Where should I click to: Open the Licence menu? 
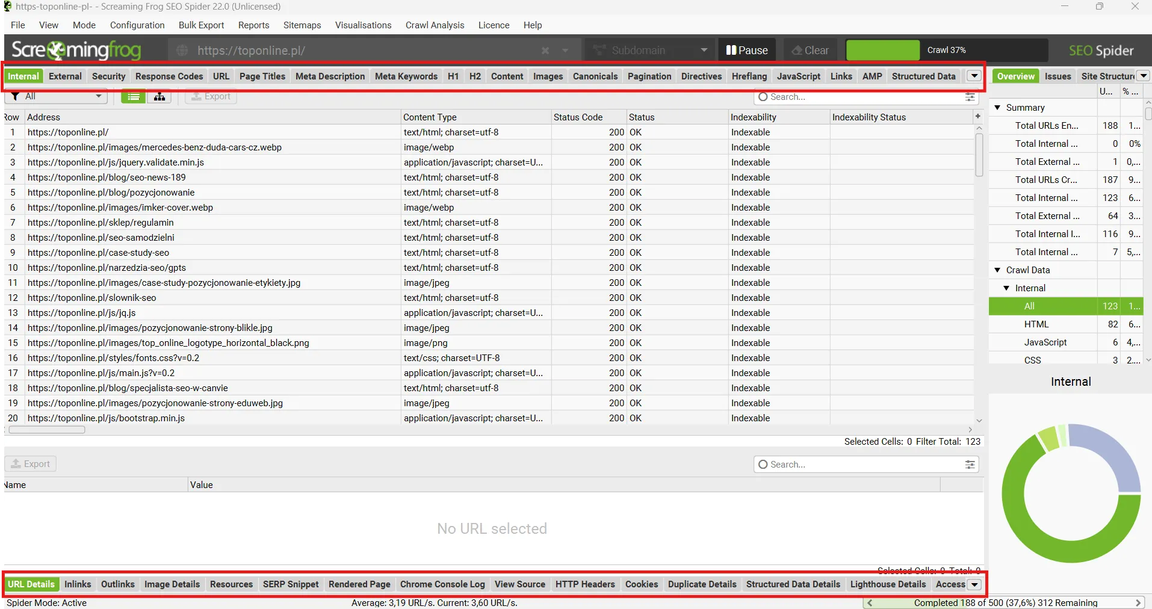click(494, 25)
